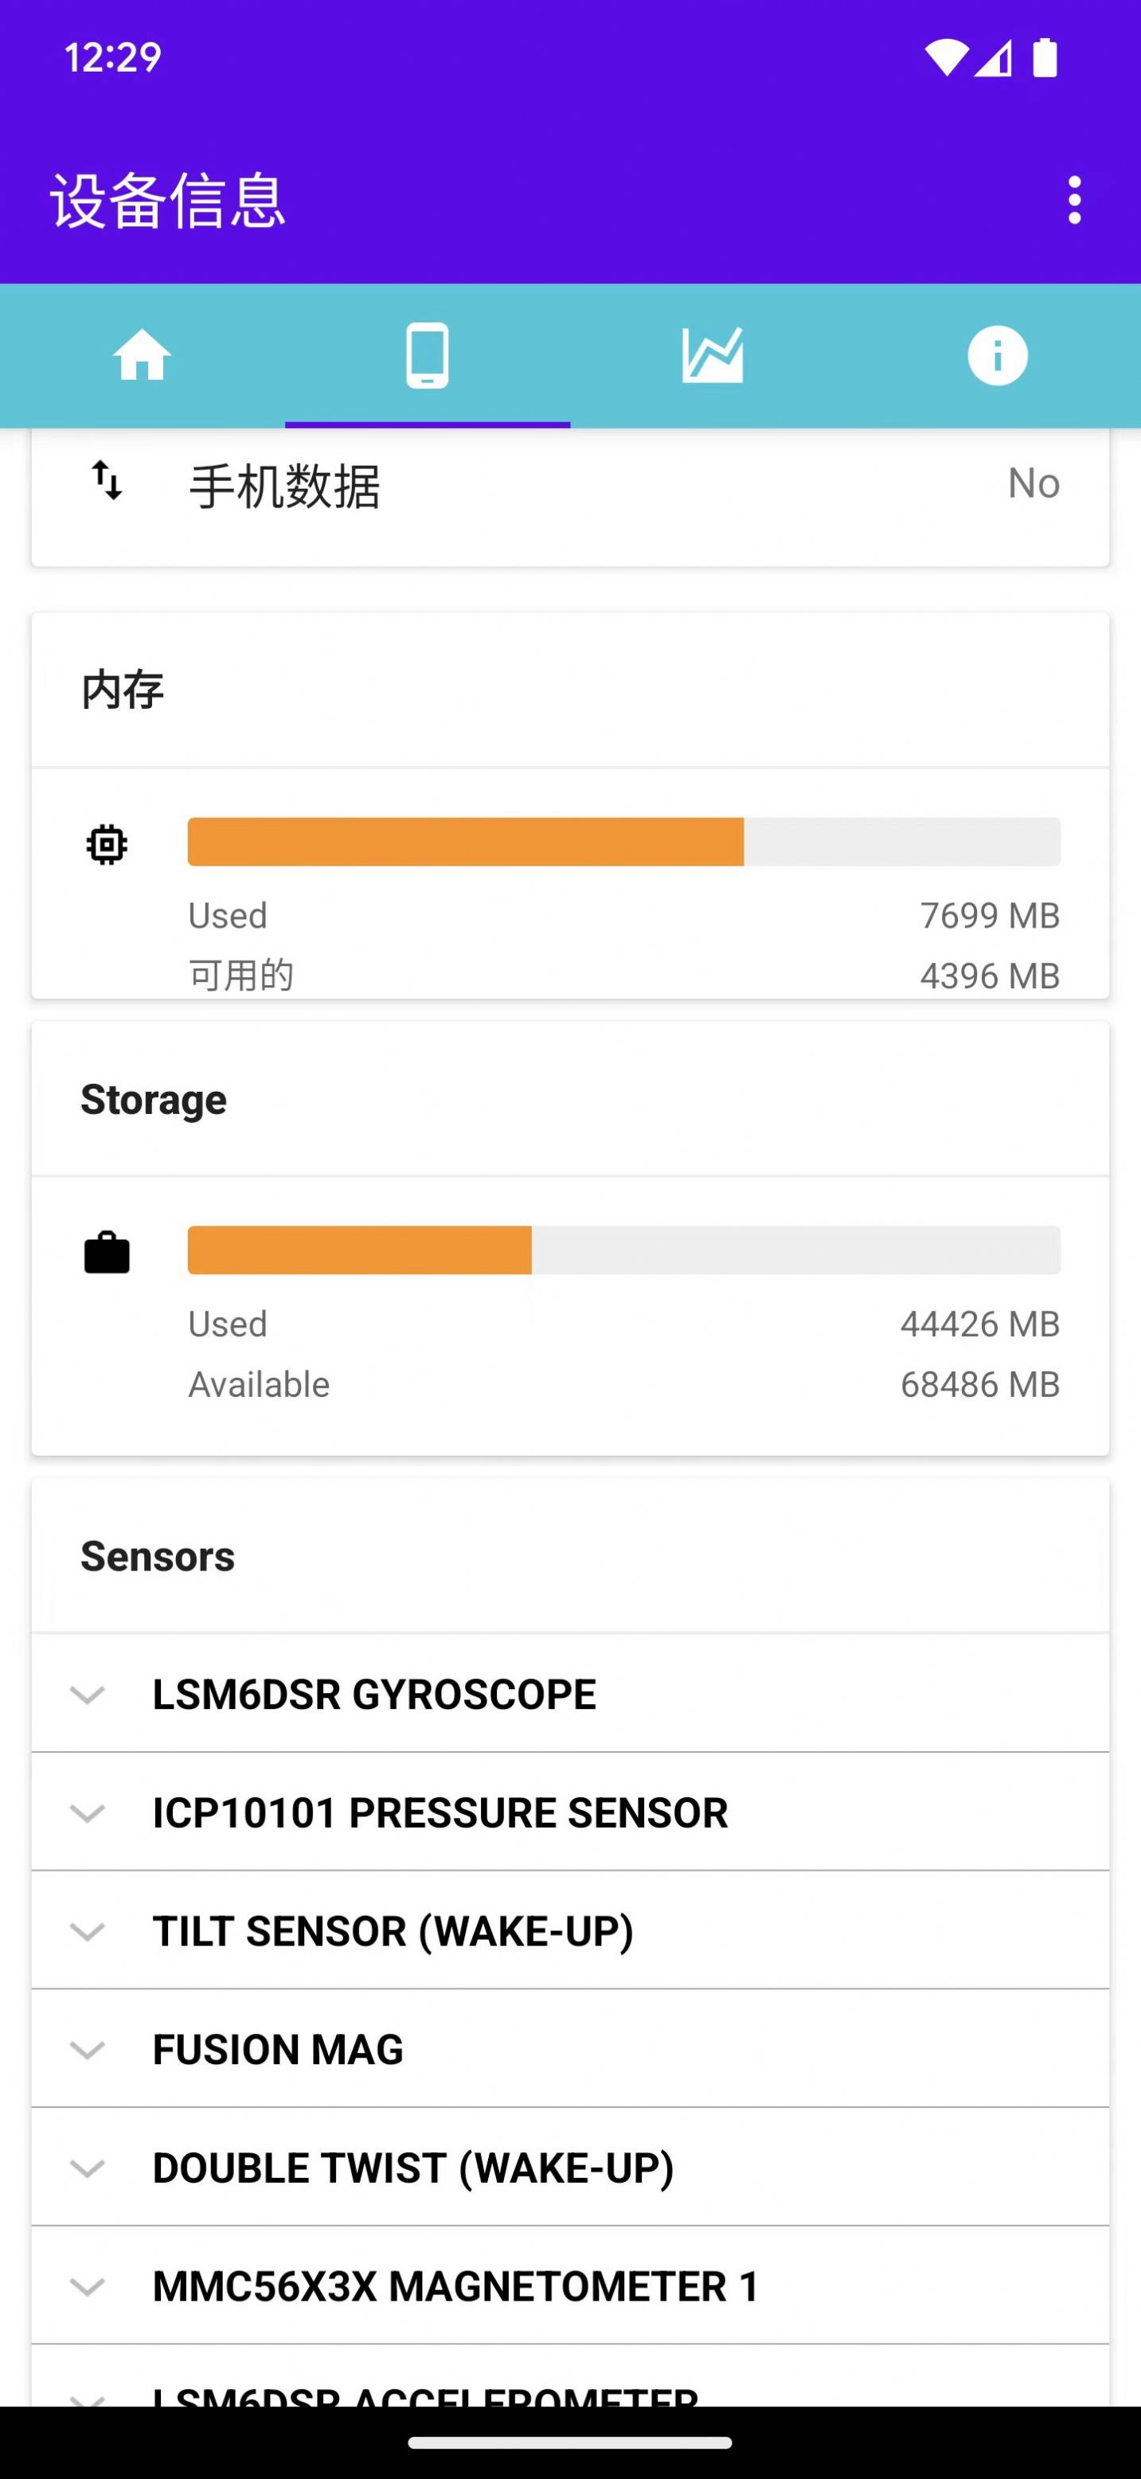Expand TILT SENSOR (WAKE-UP) chevron
This screenshot has height=2479, width=1141.
[x=88, y=1931]
